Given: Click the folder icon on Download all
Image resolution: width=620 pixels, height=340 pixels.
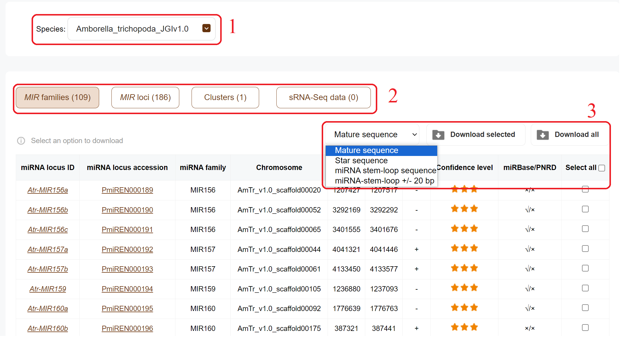Looking at the screenshot, I should [x=542, y=135].
